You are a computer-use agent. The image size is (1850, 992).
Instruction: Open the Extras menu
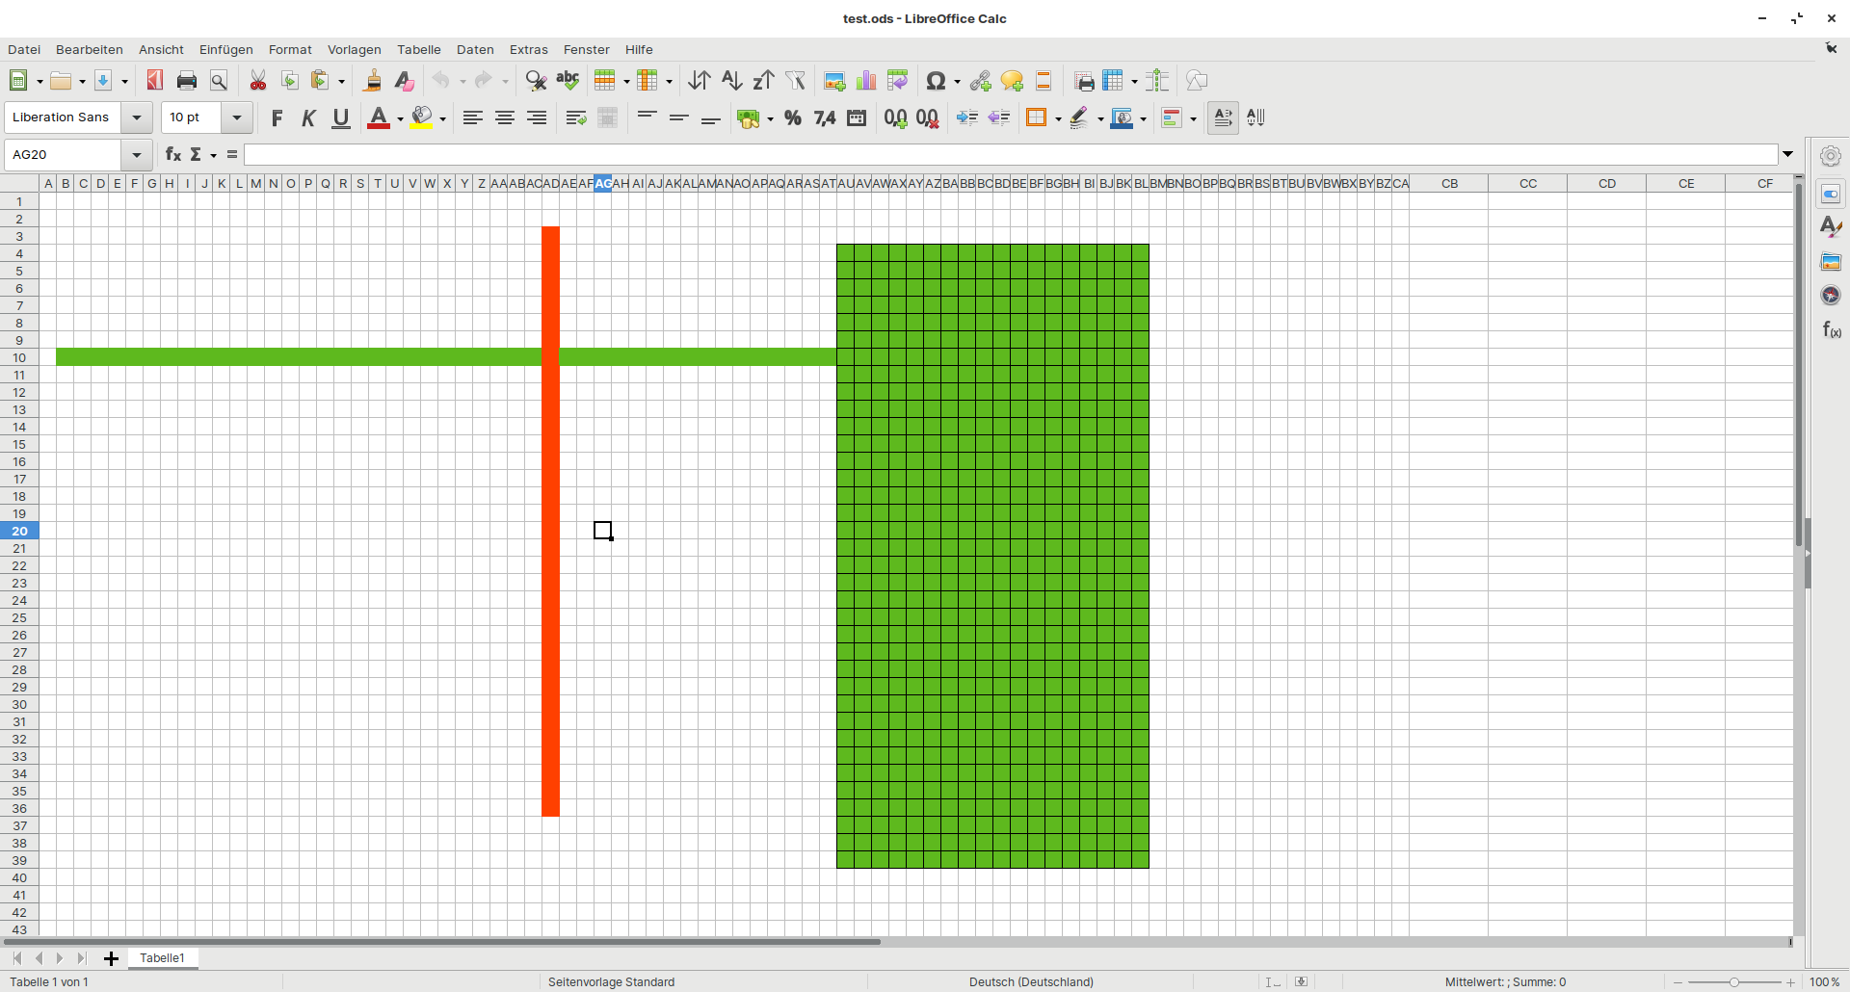click(x=529, y=49)
